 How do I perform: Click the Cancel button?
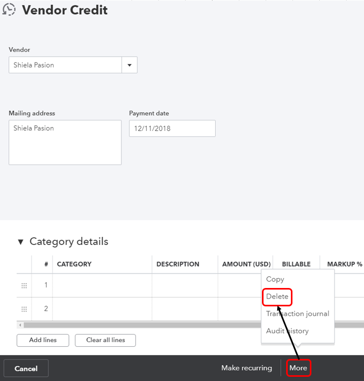tap(26, 368)
